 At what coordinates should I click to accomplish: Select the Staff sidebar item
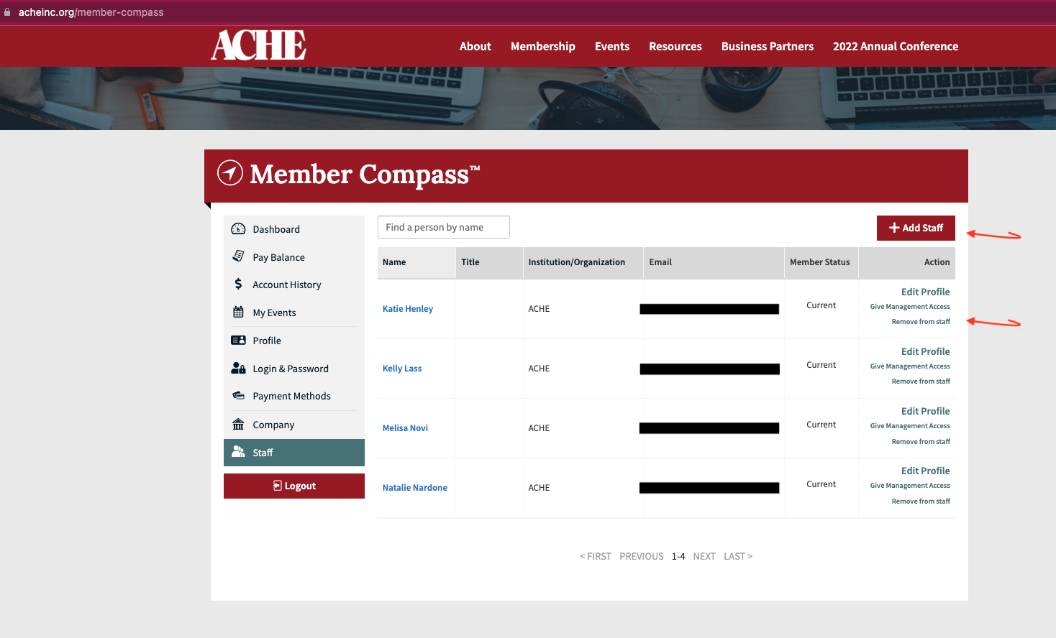point(294,453)
